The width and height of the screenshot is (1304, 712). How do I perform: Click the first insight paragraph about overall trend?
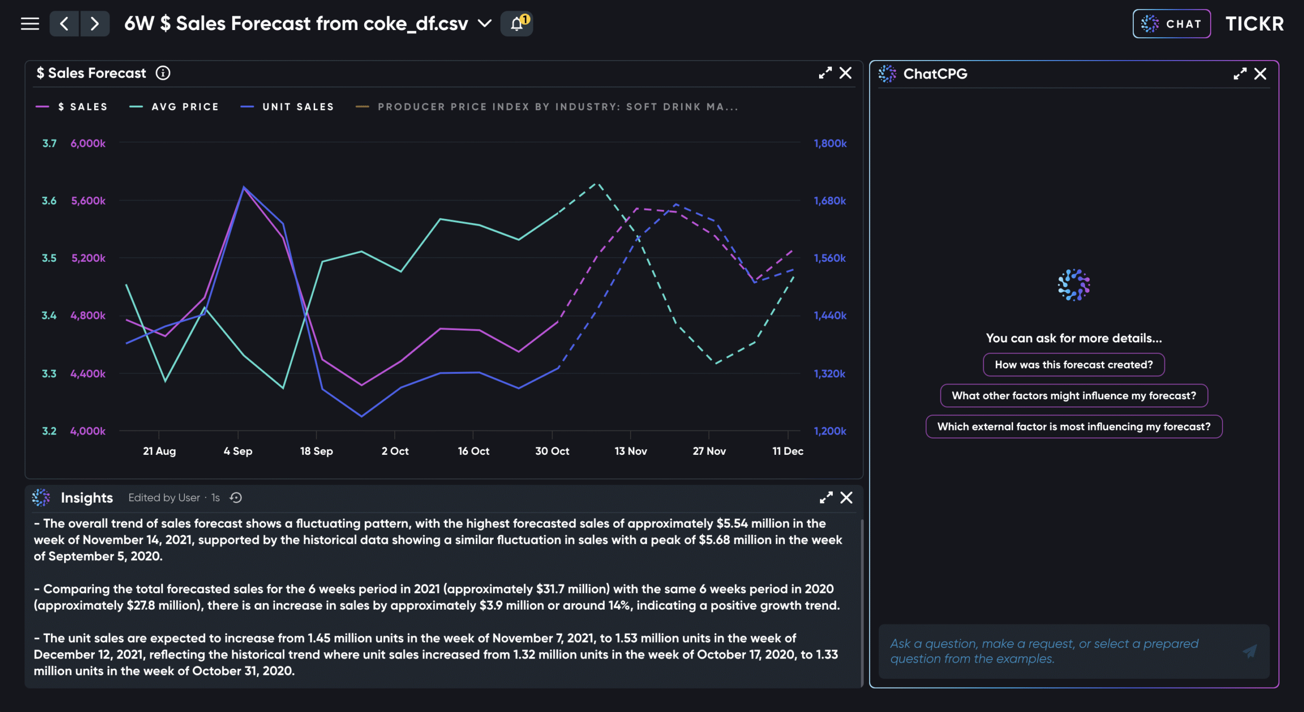coord(438,540)
